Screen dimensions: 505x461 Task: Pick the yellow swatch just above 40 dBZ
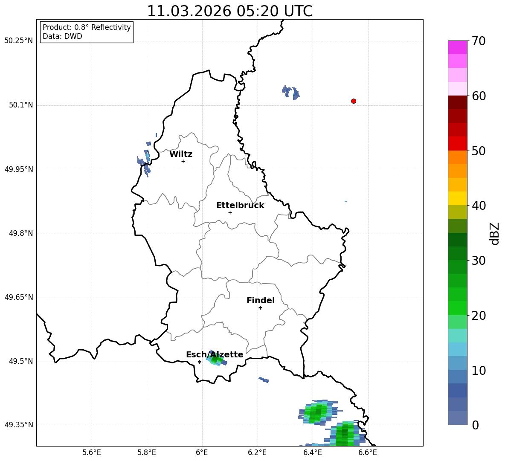(458, 198)
